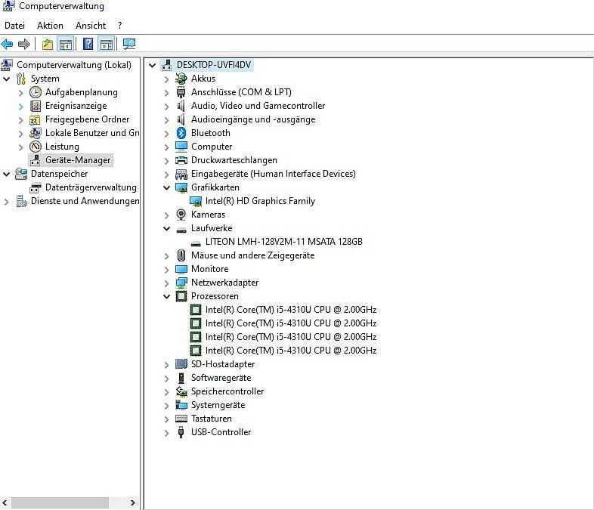Click the Laufwerke drive icon
Screen dimensions: 594x510
(x=181, y=230)
